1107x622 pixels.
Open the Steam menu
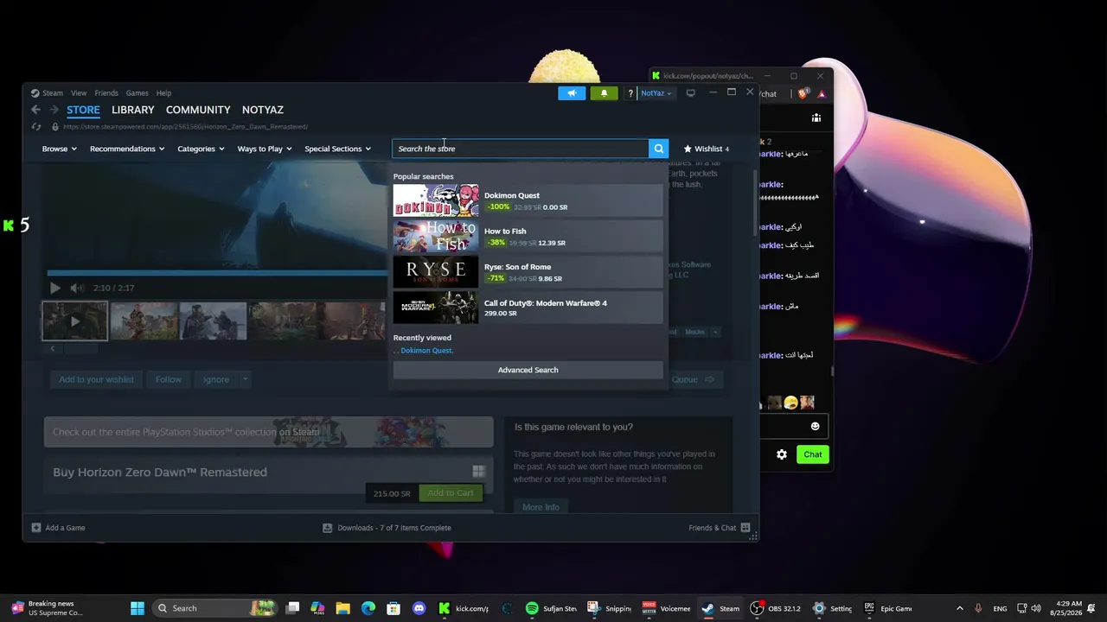point(53,93)
